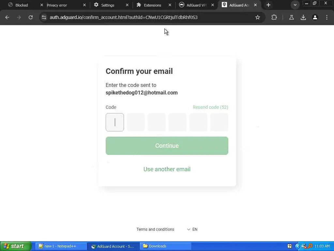
Task: Open the Chrome three-dot menu
Action: (327, 17)
